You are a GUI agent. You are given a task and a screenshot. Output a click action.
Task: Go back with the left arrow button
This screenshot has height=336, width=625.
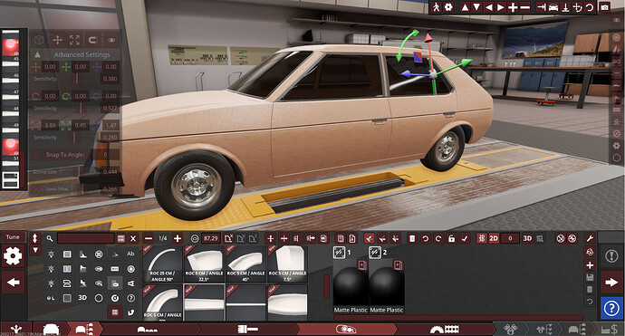tap(14, 283)
